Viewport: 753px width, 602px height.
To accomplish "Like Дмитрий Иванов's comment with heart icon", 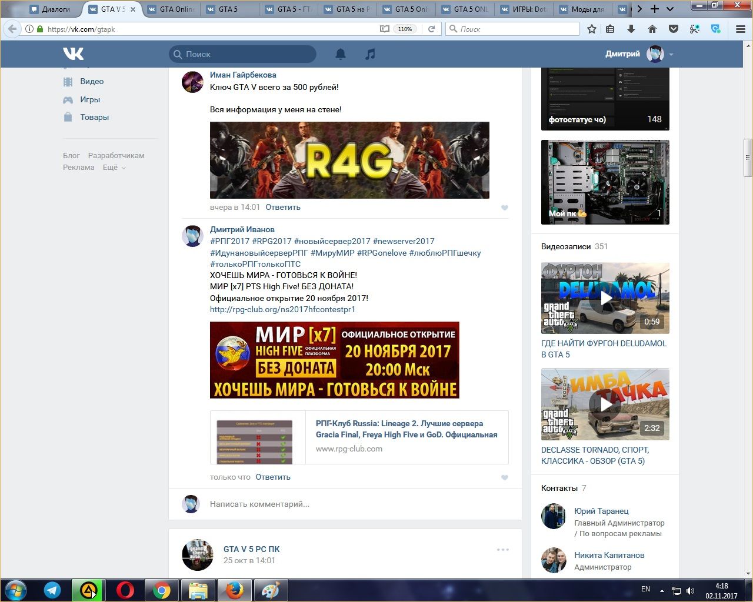I will (x=505, y=477).
